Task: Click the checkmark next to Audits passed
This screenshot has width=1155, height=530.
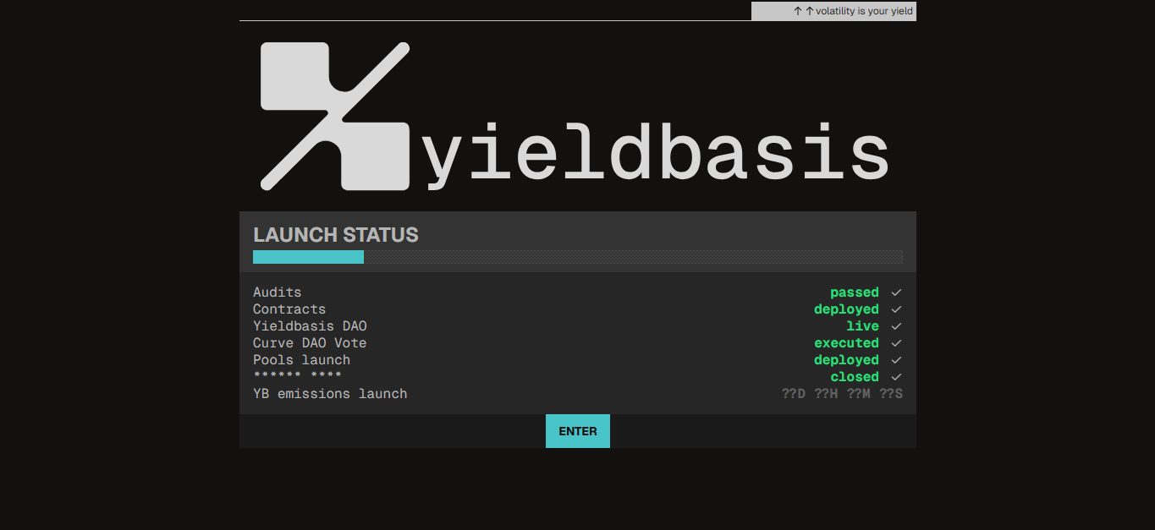Action: 896,292
